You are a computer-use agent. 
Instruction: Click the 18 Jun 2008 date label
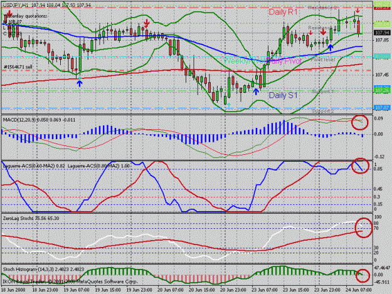pyautogui.click(x=13, y=290)
